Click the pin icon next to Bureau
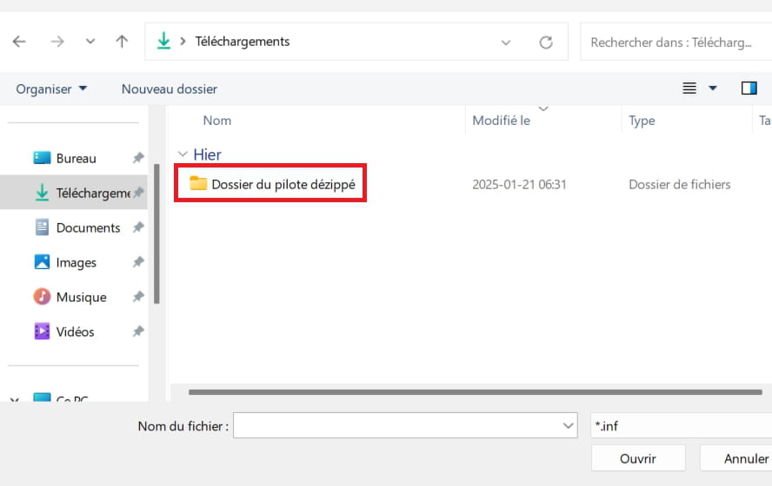Screen dimensions: 772x486 pyautogui.click(x=138, y=158)
